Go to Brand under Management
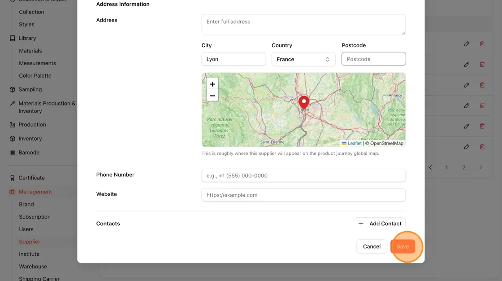 [26, 204]
